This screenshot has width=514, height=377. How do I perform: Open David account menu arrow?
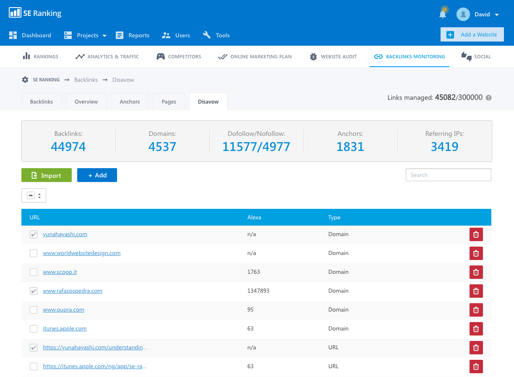[x=497, y=15]
